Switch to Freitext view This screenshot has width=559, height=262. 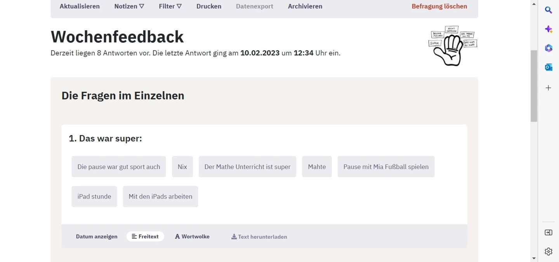pos(145,236)
